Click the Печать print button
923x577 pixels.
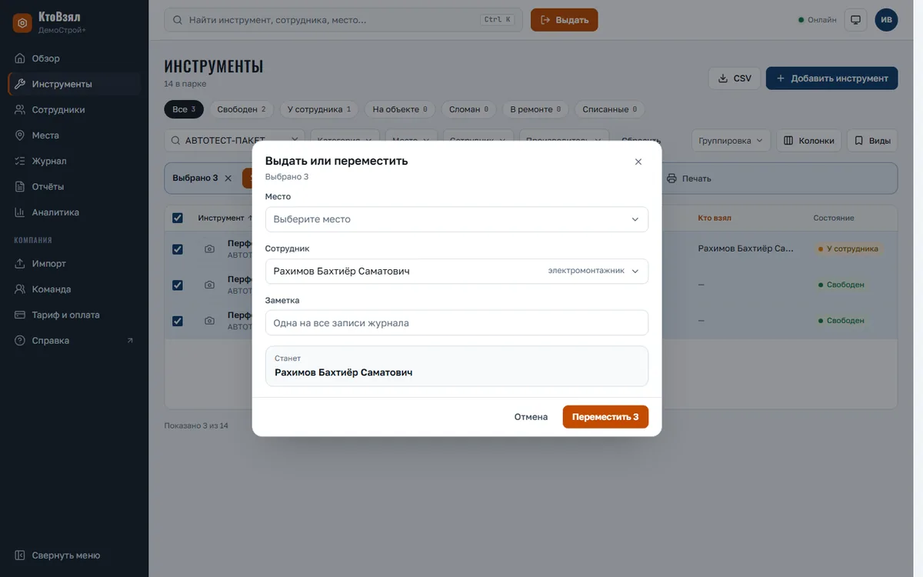tap(688, 178)
